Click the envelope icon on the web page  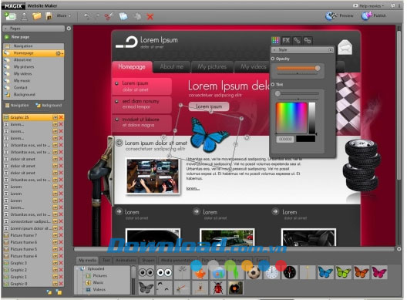point(345,47)
